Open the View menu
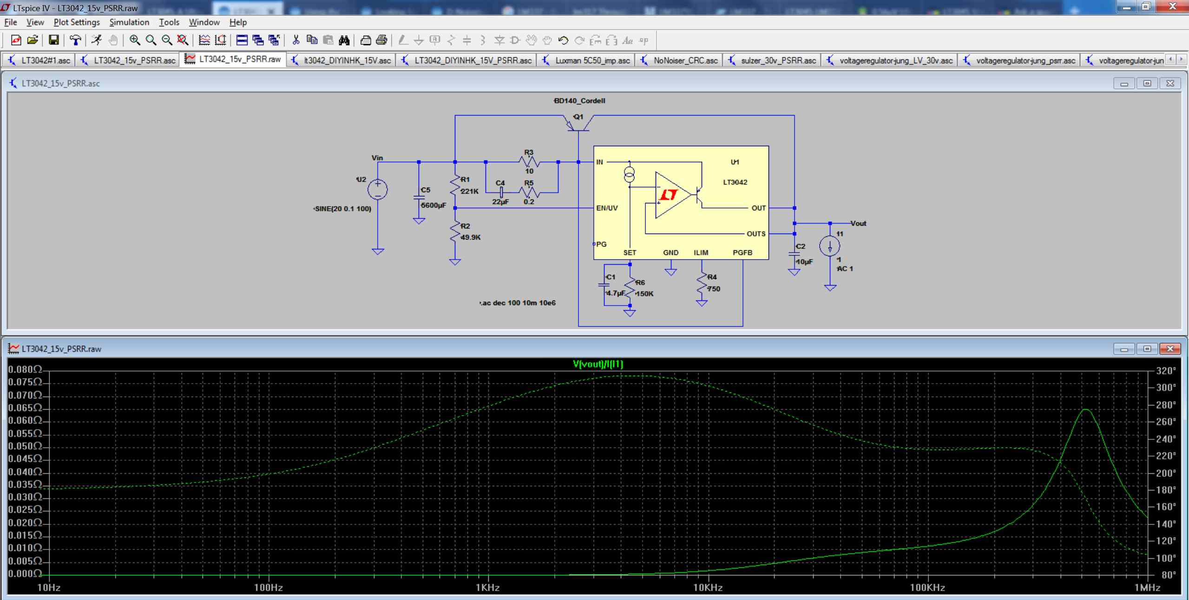The image size is (1189, 600). coord(35,22)
